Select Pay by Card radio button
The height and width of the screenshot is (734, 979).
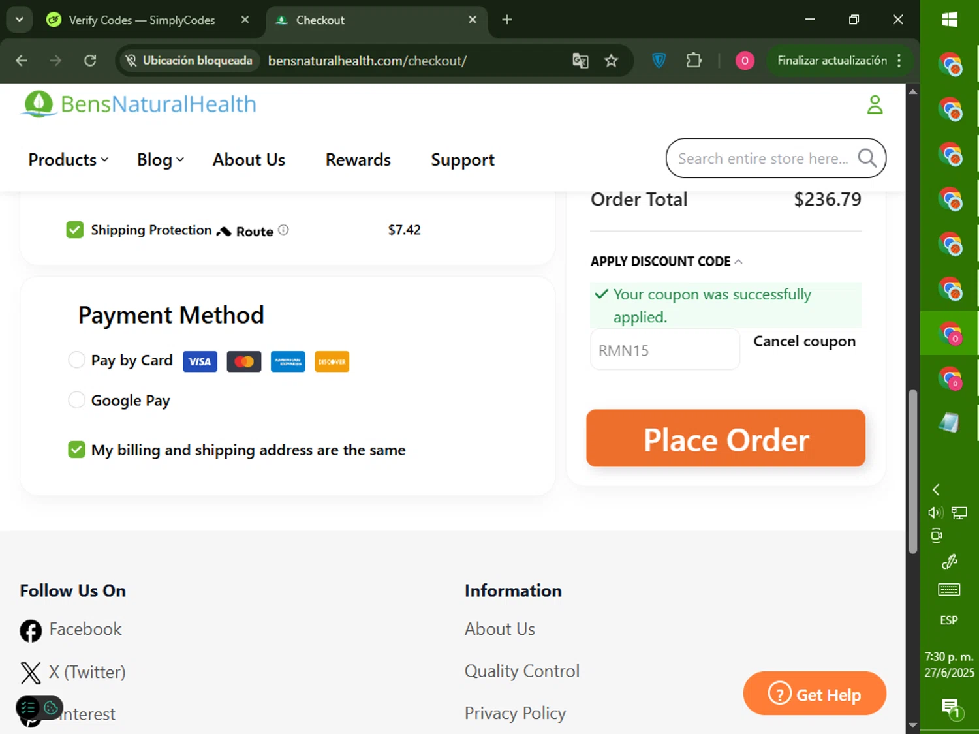pyautogui.click(x=76, y=359)
